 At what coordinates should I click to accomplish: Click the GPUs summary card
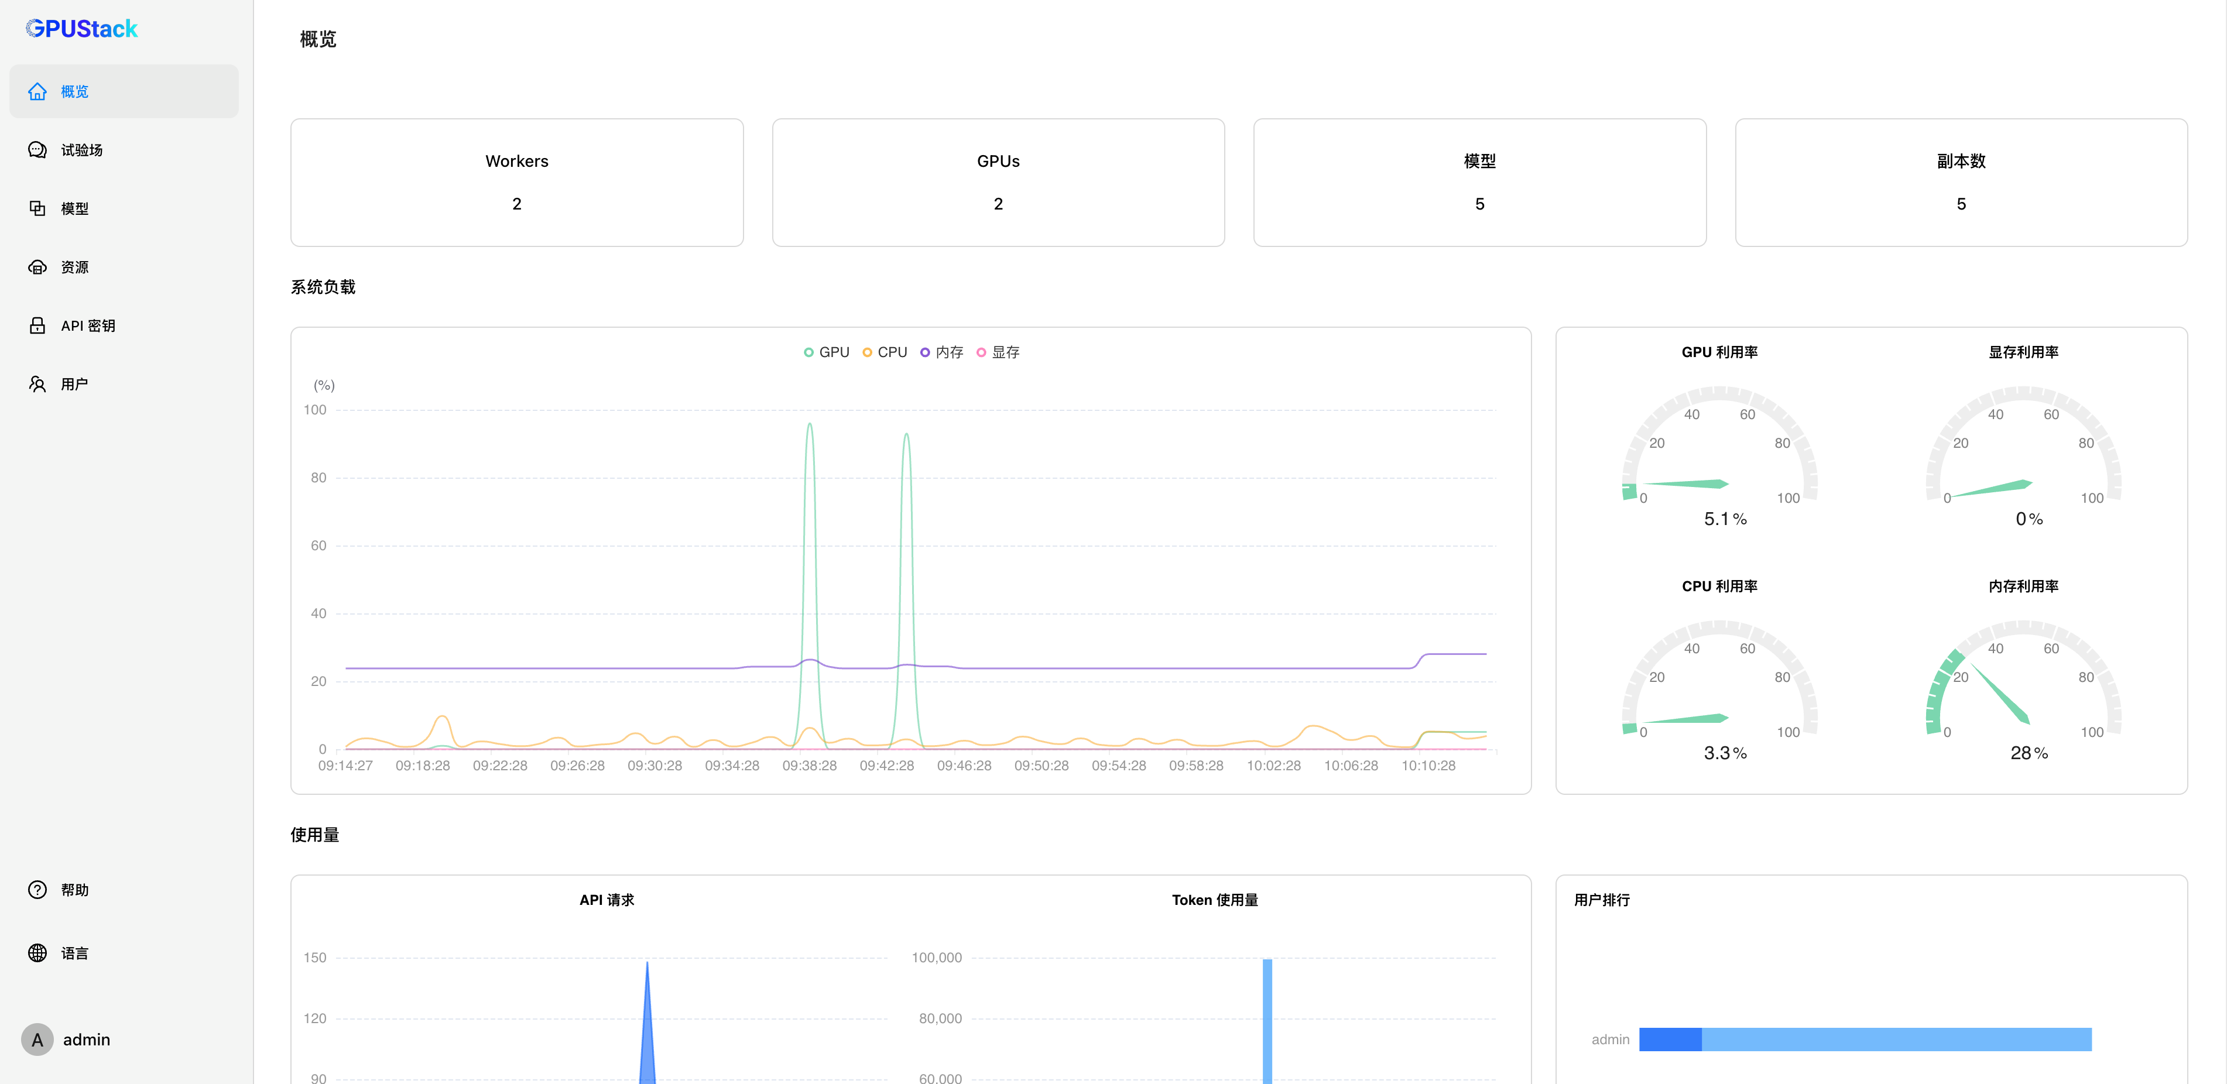click(x=998, y=183)
